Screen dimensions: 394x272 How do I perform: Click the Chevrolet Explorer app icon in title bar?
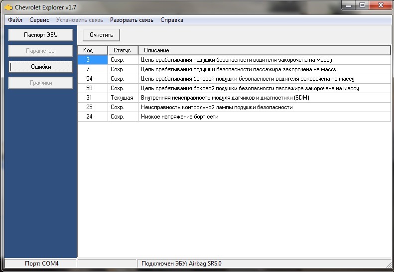coord(8,7)
